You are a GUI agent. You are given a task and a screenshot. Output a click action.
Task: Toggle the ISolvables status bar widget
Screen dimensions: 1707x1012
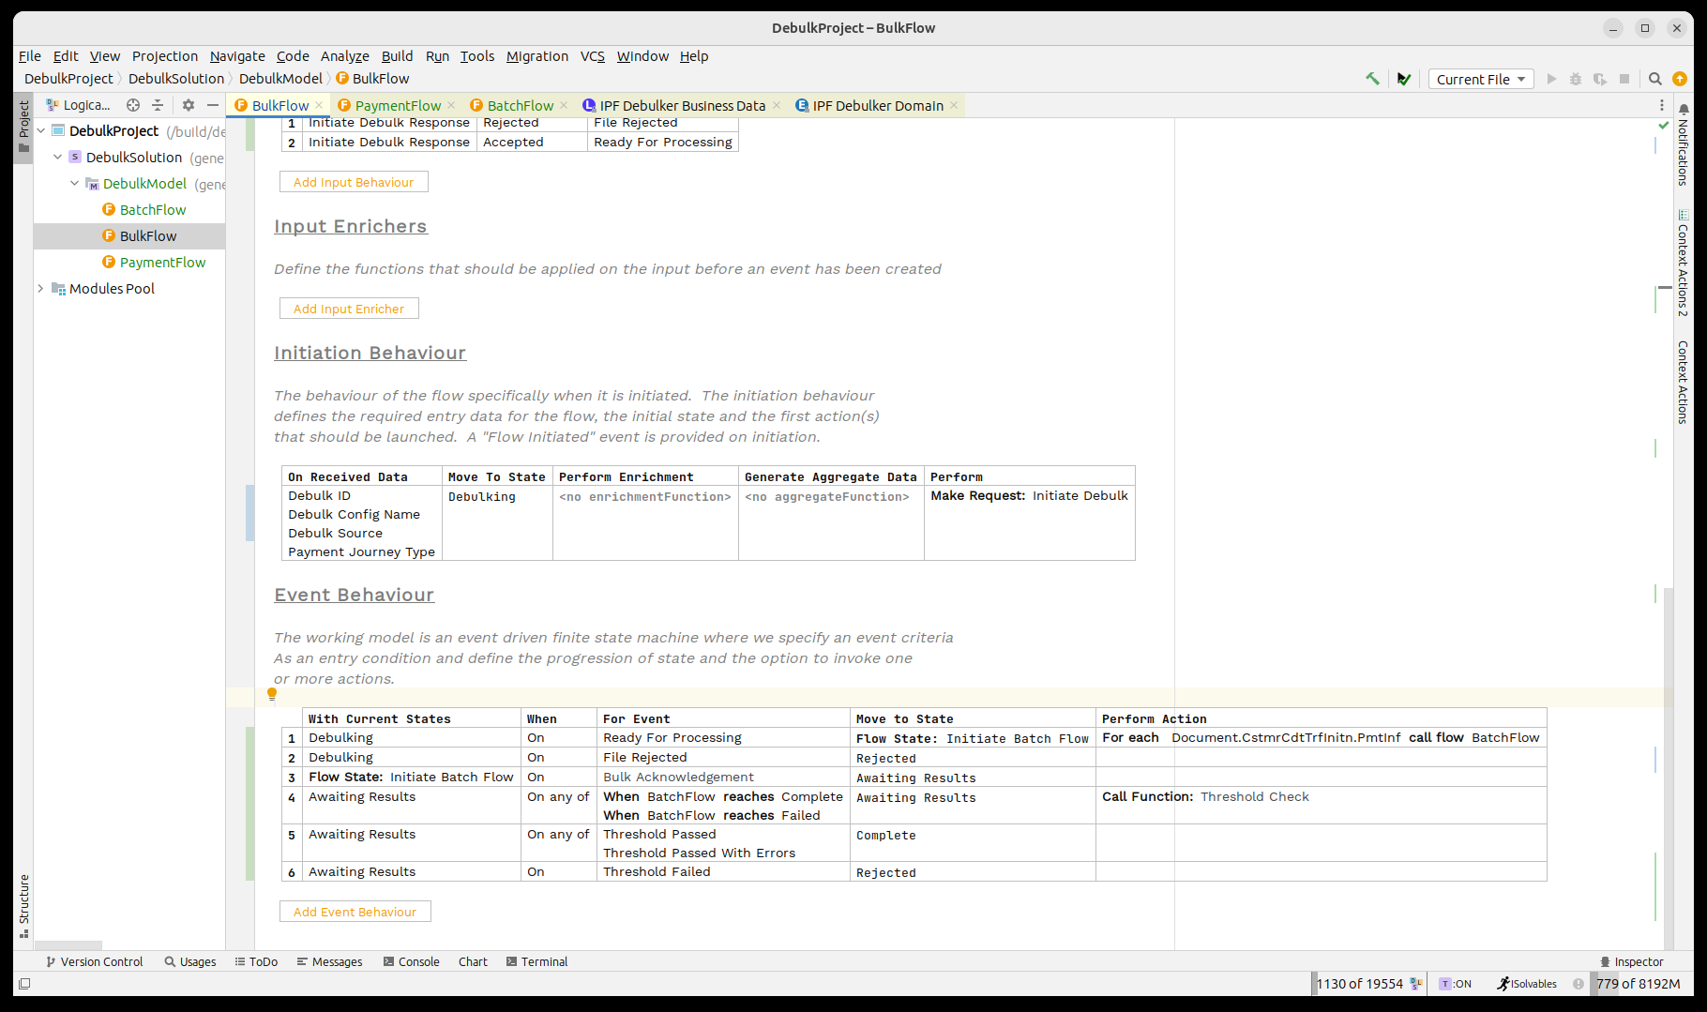tap(1527, 984)
